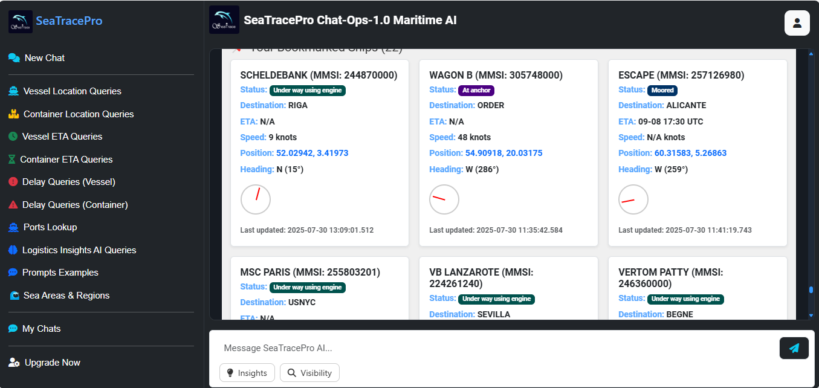This screenshot has height=388, width=819.
Task: Click MSC PARIS (MMSI: 255803201) card title
Action: tap(310, 273)
